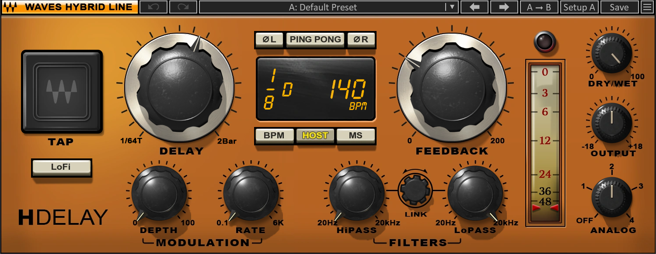Load previous preset with left arrow
This screenshot has width=656, height=254.
[474, 7]
